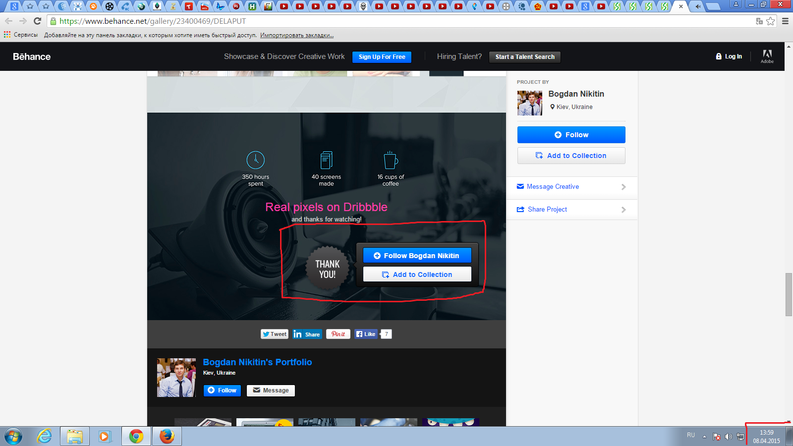Switch to the tab with film reel icon

(110, 6)
